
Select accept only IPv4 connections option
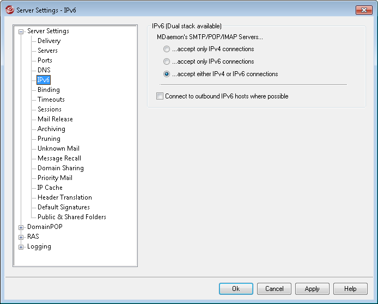click(167, 49)
